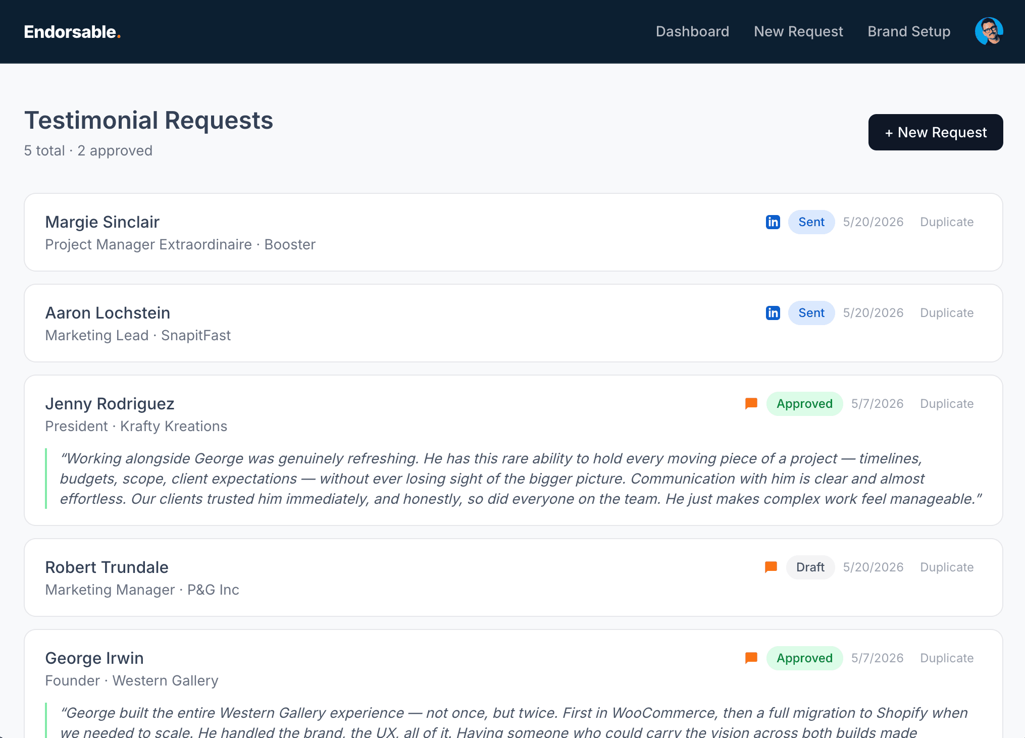
Task: Click the Approved badge for Jenny Rodriguez
Action: (x=804, y=404)
